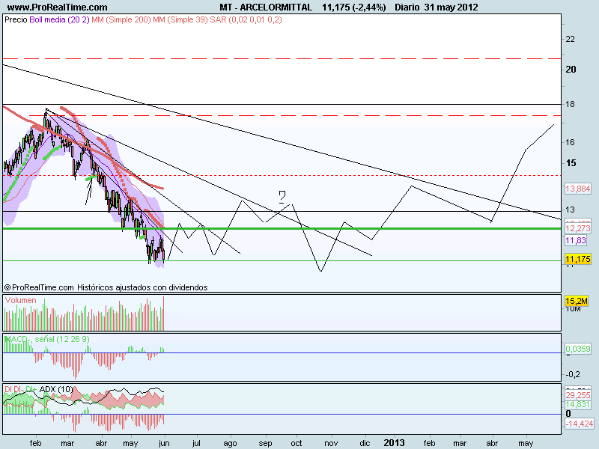The image size is (599, 449).
Task: Click the -14,424 value tag
Action: pos(579,424)
